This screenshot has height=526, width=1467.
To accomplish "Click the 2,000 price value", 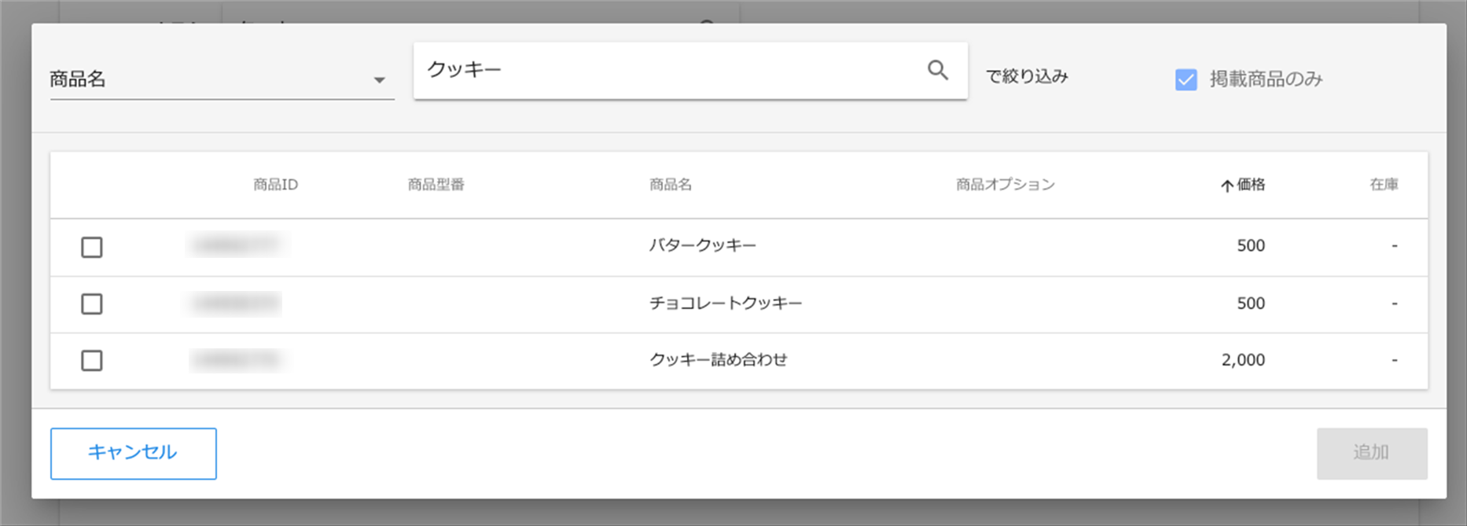I will [x=1243, y=359].
